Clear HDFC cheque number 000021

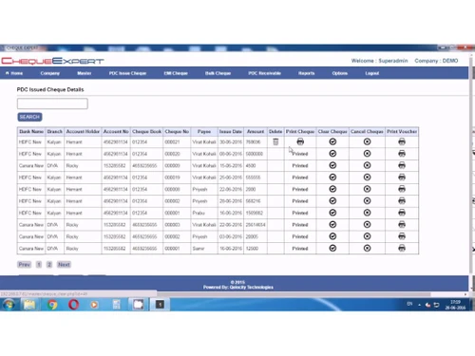[x=332, y=141]
